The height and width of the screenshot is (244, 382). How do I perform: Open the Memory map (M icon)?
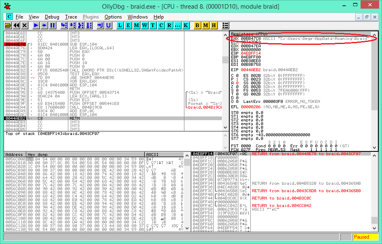click(136, 25)
